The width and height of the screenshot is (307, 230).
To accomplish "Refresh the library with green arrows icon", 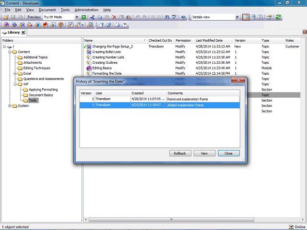I will 278,17.
